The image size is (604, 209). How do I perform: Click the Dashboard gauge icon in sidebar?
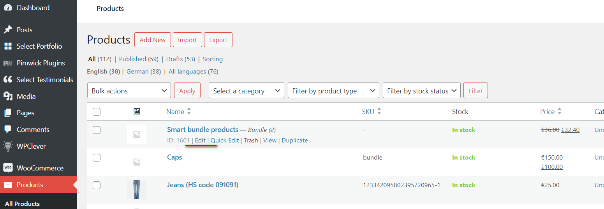8,8
